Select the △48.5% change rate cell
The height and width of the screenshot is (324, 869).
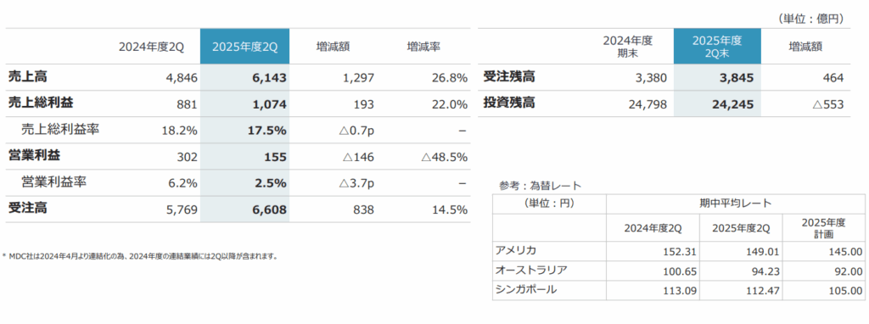tap(444, 157)
